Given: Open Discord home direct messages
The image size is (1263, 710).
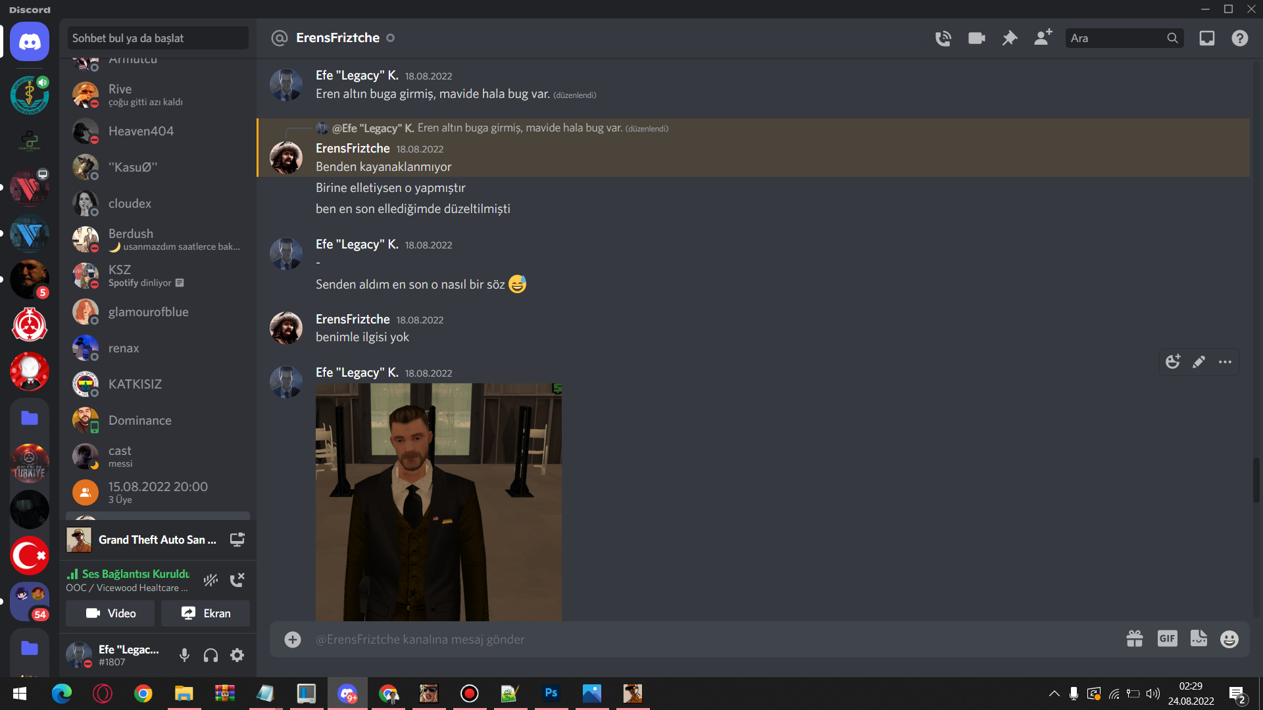Looking at the screenshot, I should coord(30,41).
